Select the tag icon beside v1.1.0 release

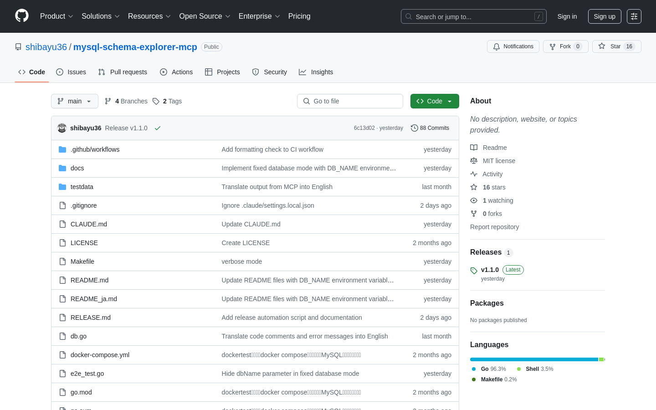coord(474,271)
